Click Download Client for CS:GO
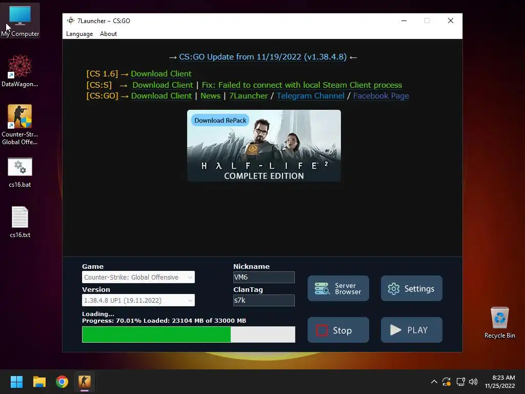Image resolution: width=525 pixels, height=394 pixels. [161, 96]
